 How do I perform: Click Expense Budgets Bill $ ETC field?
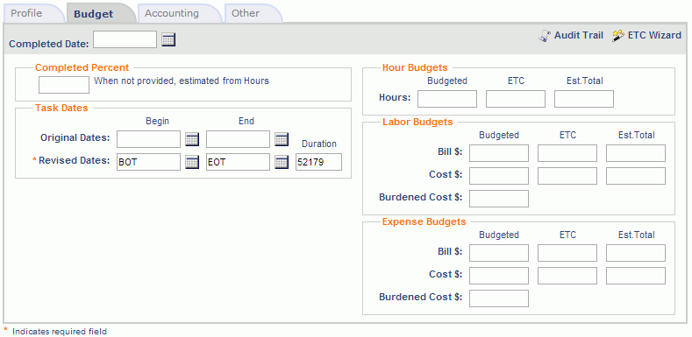tap(567, 253)
